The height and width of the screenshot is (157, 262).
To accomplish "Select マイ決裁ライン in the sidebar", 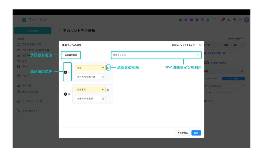I will click(30, 111).
